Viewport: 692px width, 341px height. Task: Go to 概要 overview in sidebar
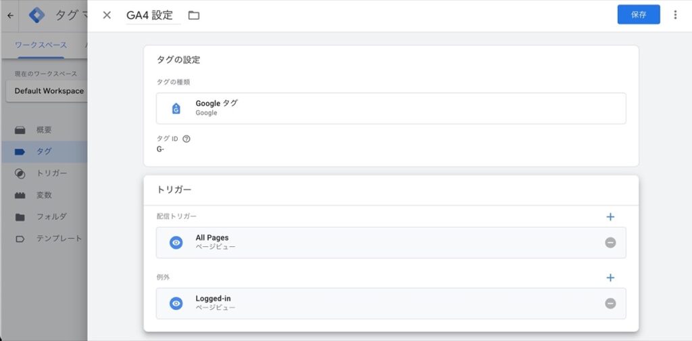44,130
